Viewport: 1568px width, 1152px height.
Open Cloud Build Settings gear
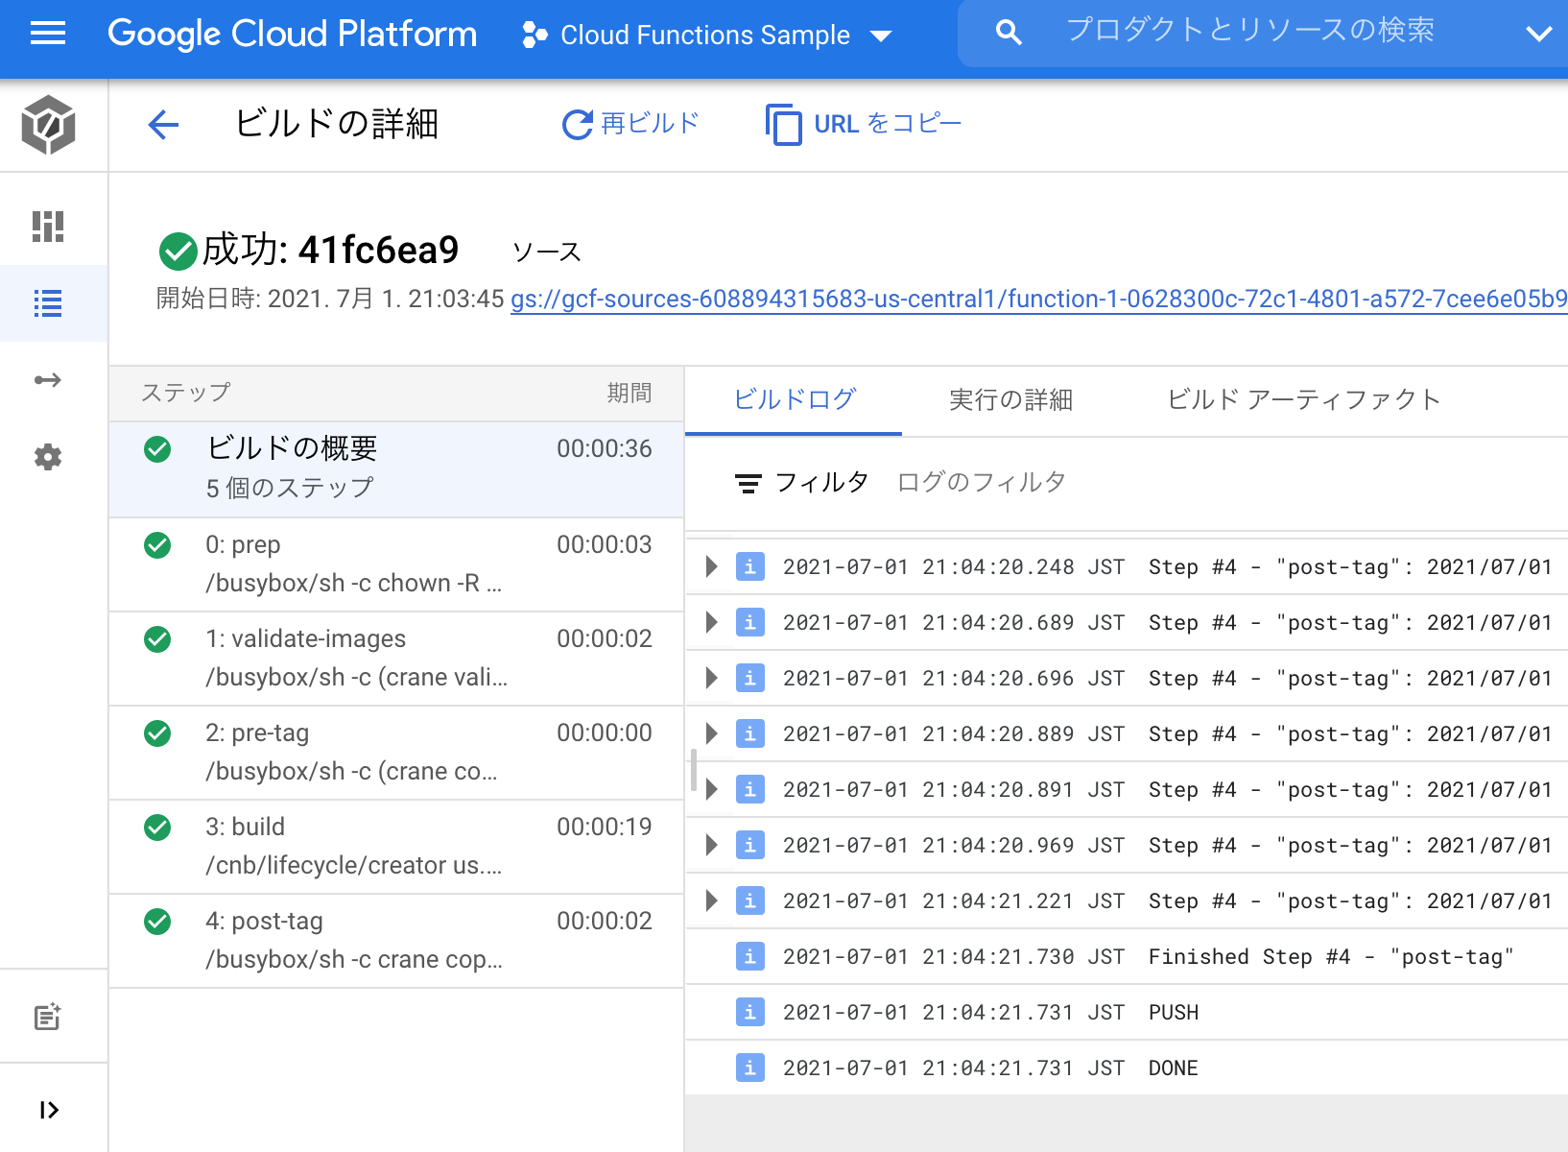47,458
